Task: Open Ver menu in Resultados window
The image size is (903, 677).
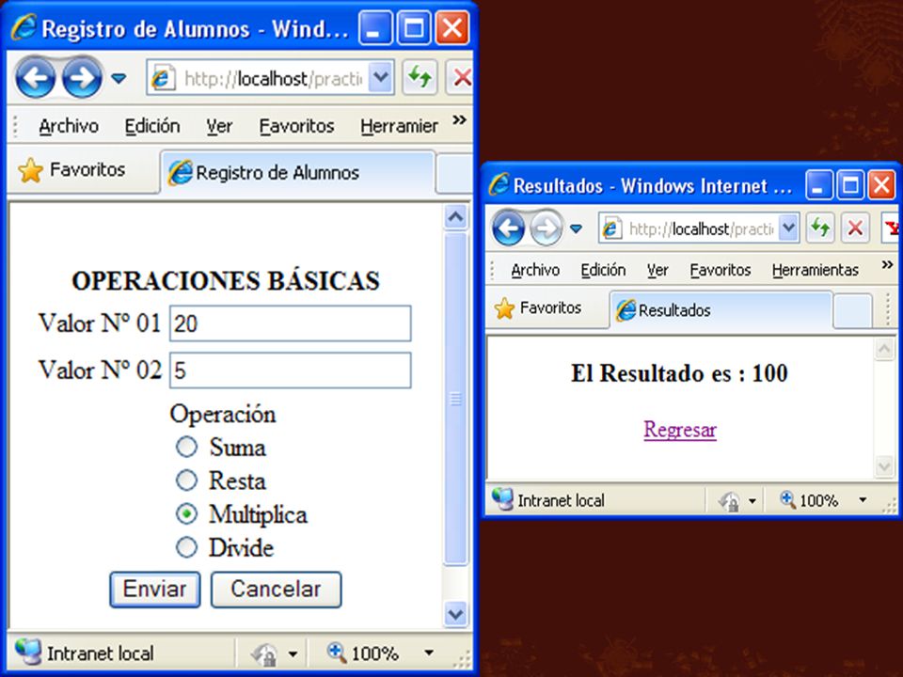Action: 657,270
